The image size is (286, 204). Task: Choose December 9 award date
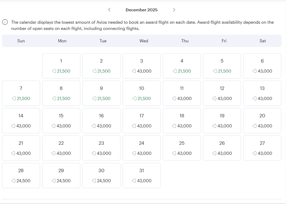point(101,93)
